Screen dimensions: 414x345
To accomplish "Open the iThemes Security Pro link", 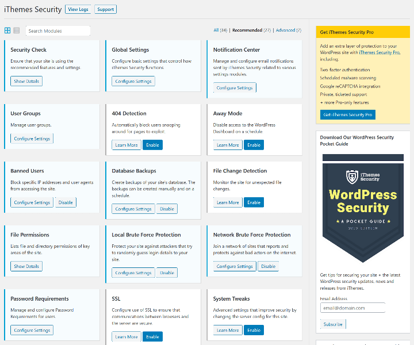I will pos(379,52).
